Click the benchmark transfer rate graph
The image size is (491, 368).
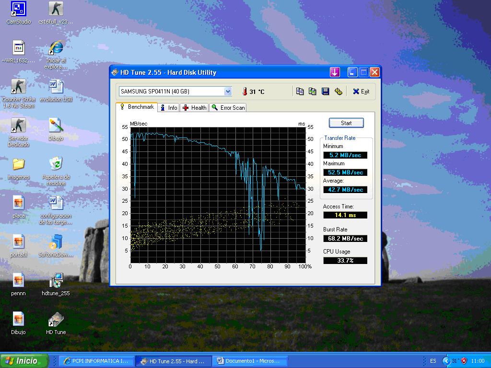click(x=218, y=195)
